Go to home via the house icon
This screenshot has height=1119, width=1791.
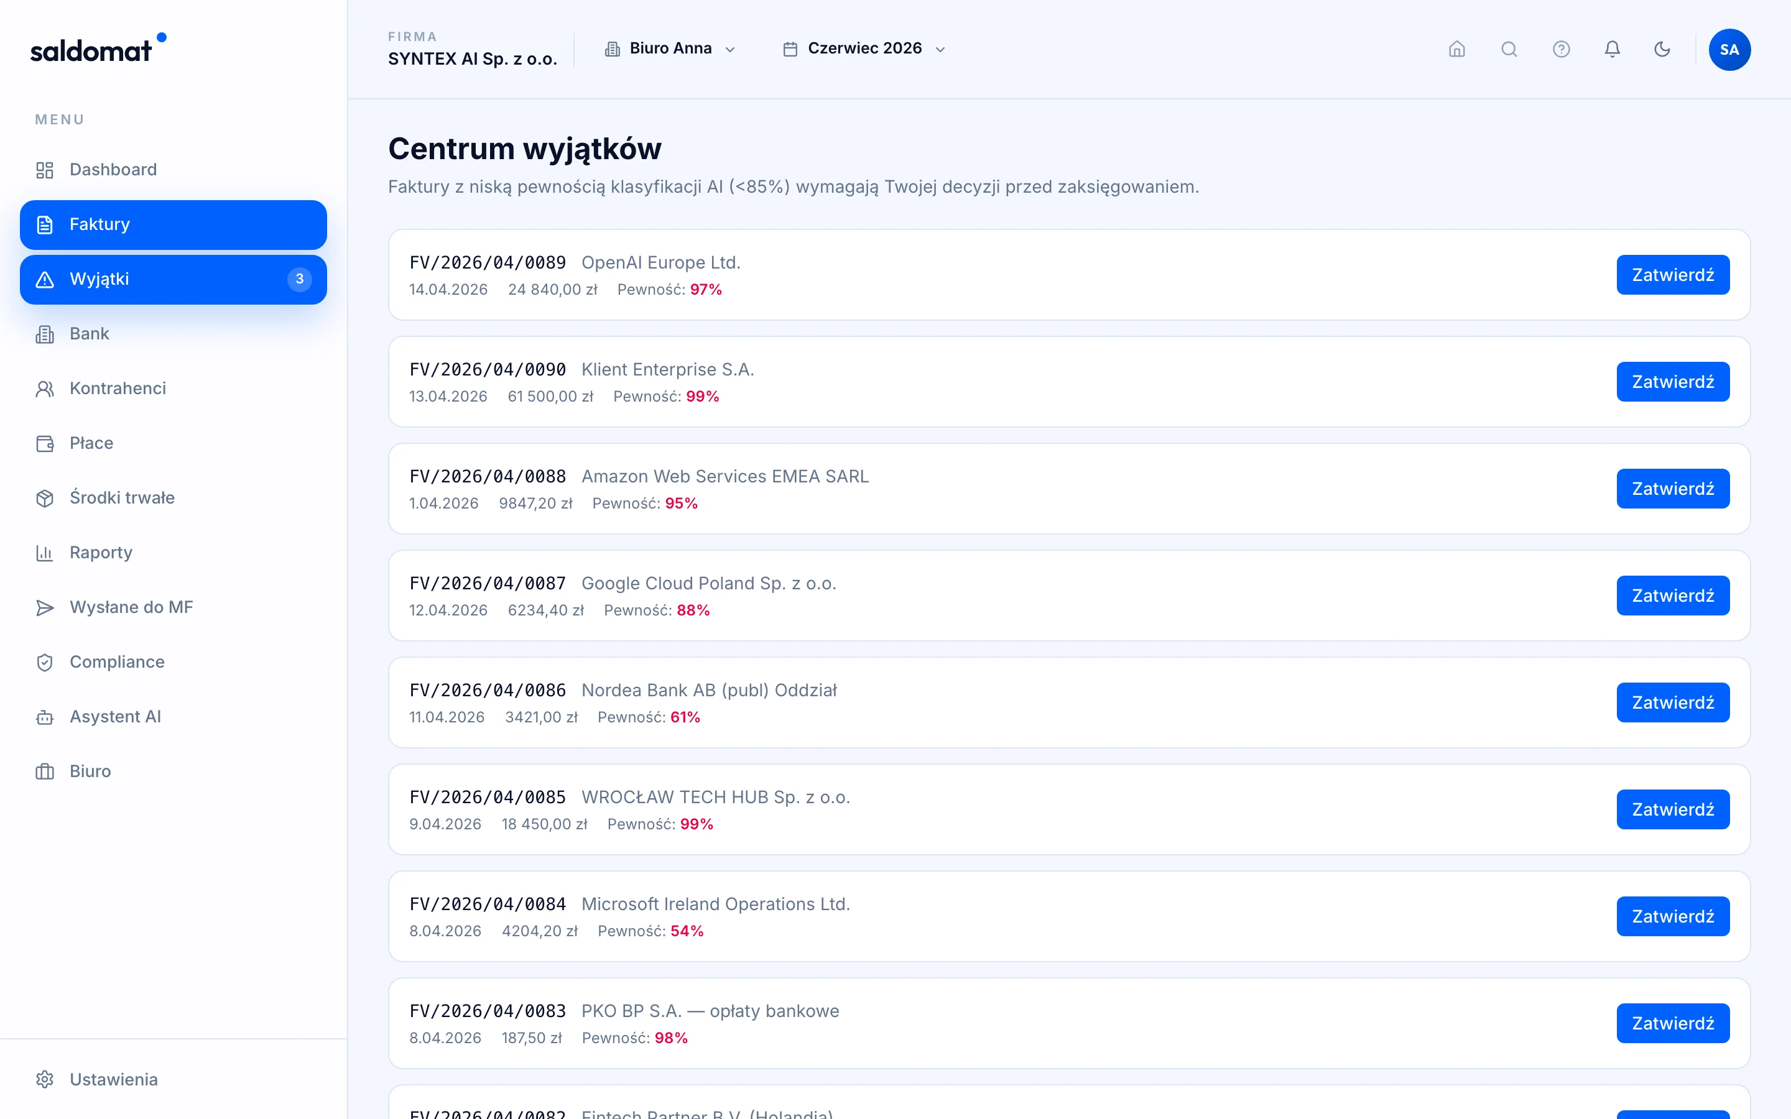pyautogui.click(x=1456, y=50)
